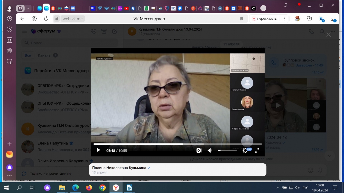Play the paused video
Viewport: 344px width, 193px height.
98,150
